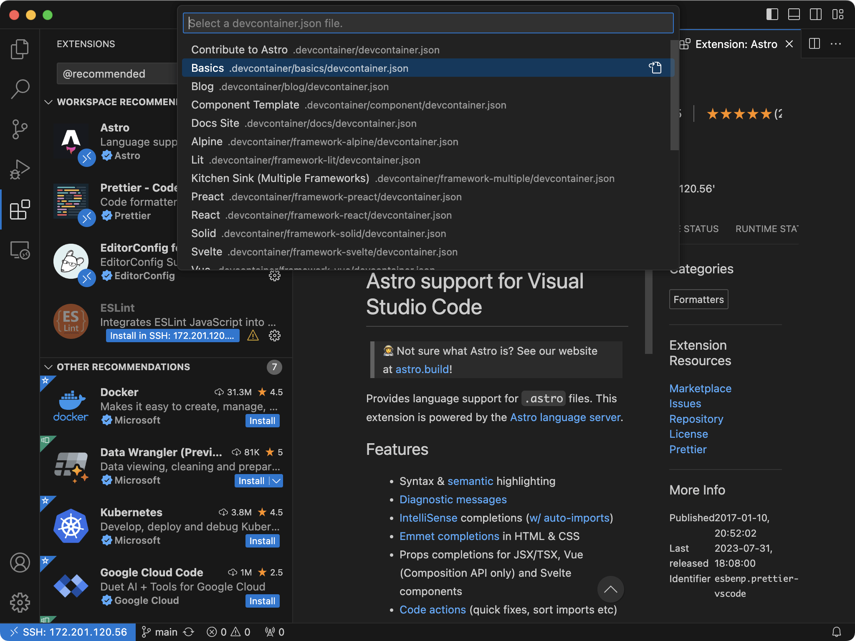The height and width of the screenshot is (641, 855).
Task: Select the Extensions view icon
Action: 20,209
